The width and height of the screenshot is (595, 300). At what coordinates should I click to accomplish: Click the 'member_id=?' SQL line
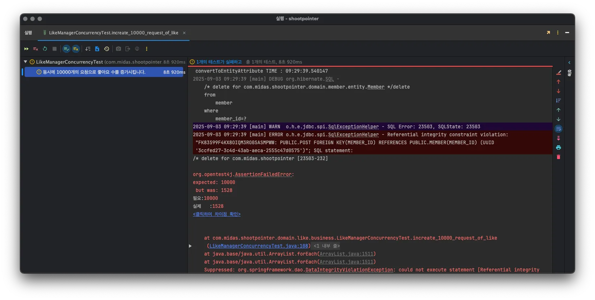(x=231, y=119)
